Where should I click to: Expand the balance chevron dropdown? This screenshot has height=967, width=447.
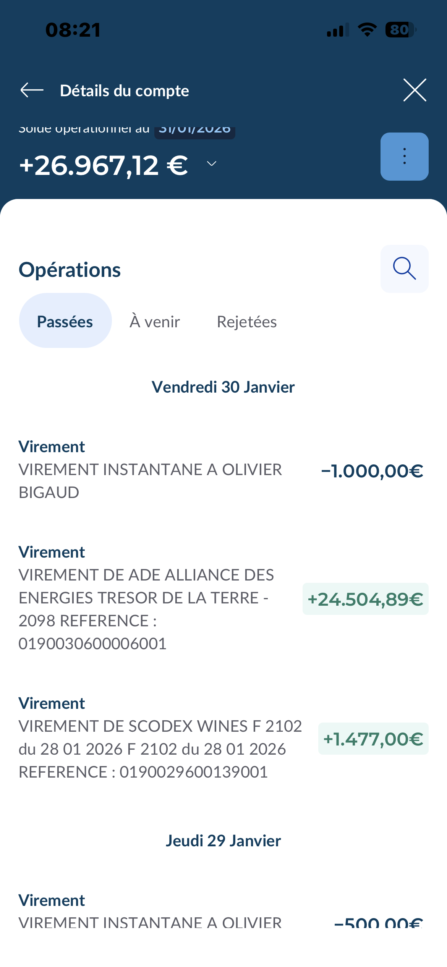pyautogui.click(x=212, y=164)
